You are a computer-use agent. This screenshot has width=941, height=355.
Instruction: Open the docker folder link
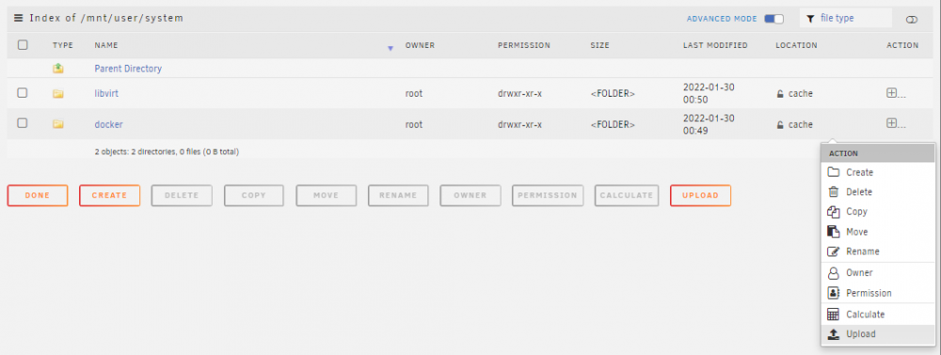pos(108,125)
